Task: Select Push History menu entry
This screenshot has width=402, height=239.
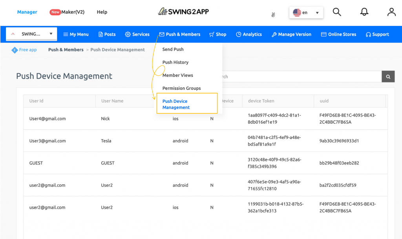Action: tap(175, 62)
